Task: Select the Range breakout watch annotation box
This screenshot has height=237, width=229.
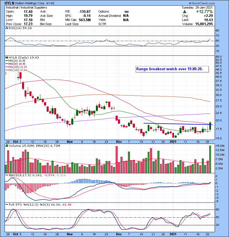Action: (x=171, y=69)
